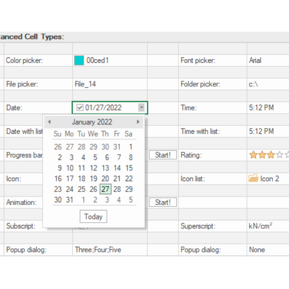
Task: Click the fourth empty rating star
Action: 280,155
